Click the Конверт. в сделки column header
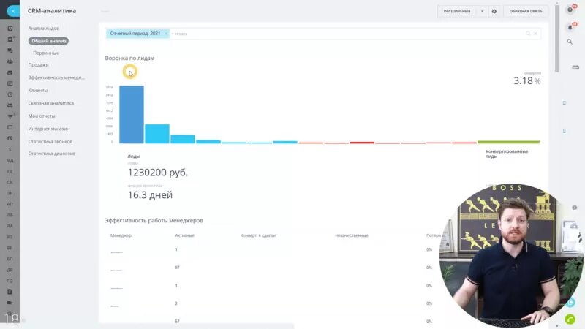The height and width of the screenshot is (329, 585). pos(258,235)
